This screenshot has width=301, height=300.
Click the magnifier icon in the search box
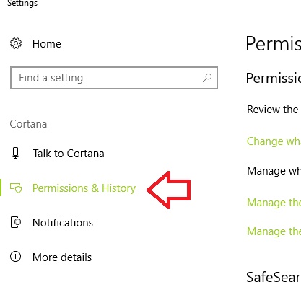coord(207,78)
